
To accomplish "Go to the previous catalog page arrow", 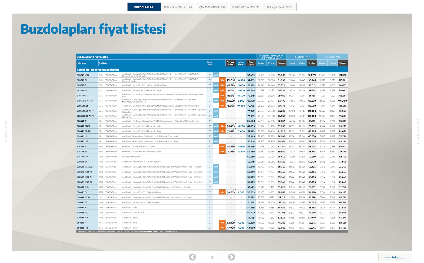I will [x=192, y=257].
